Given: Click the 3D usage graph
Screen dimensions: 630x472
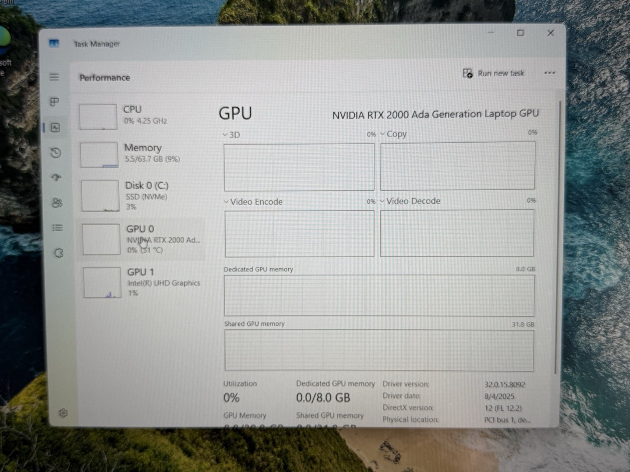Looking at the screenshot, I should pos(299,167).
